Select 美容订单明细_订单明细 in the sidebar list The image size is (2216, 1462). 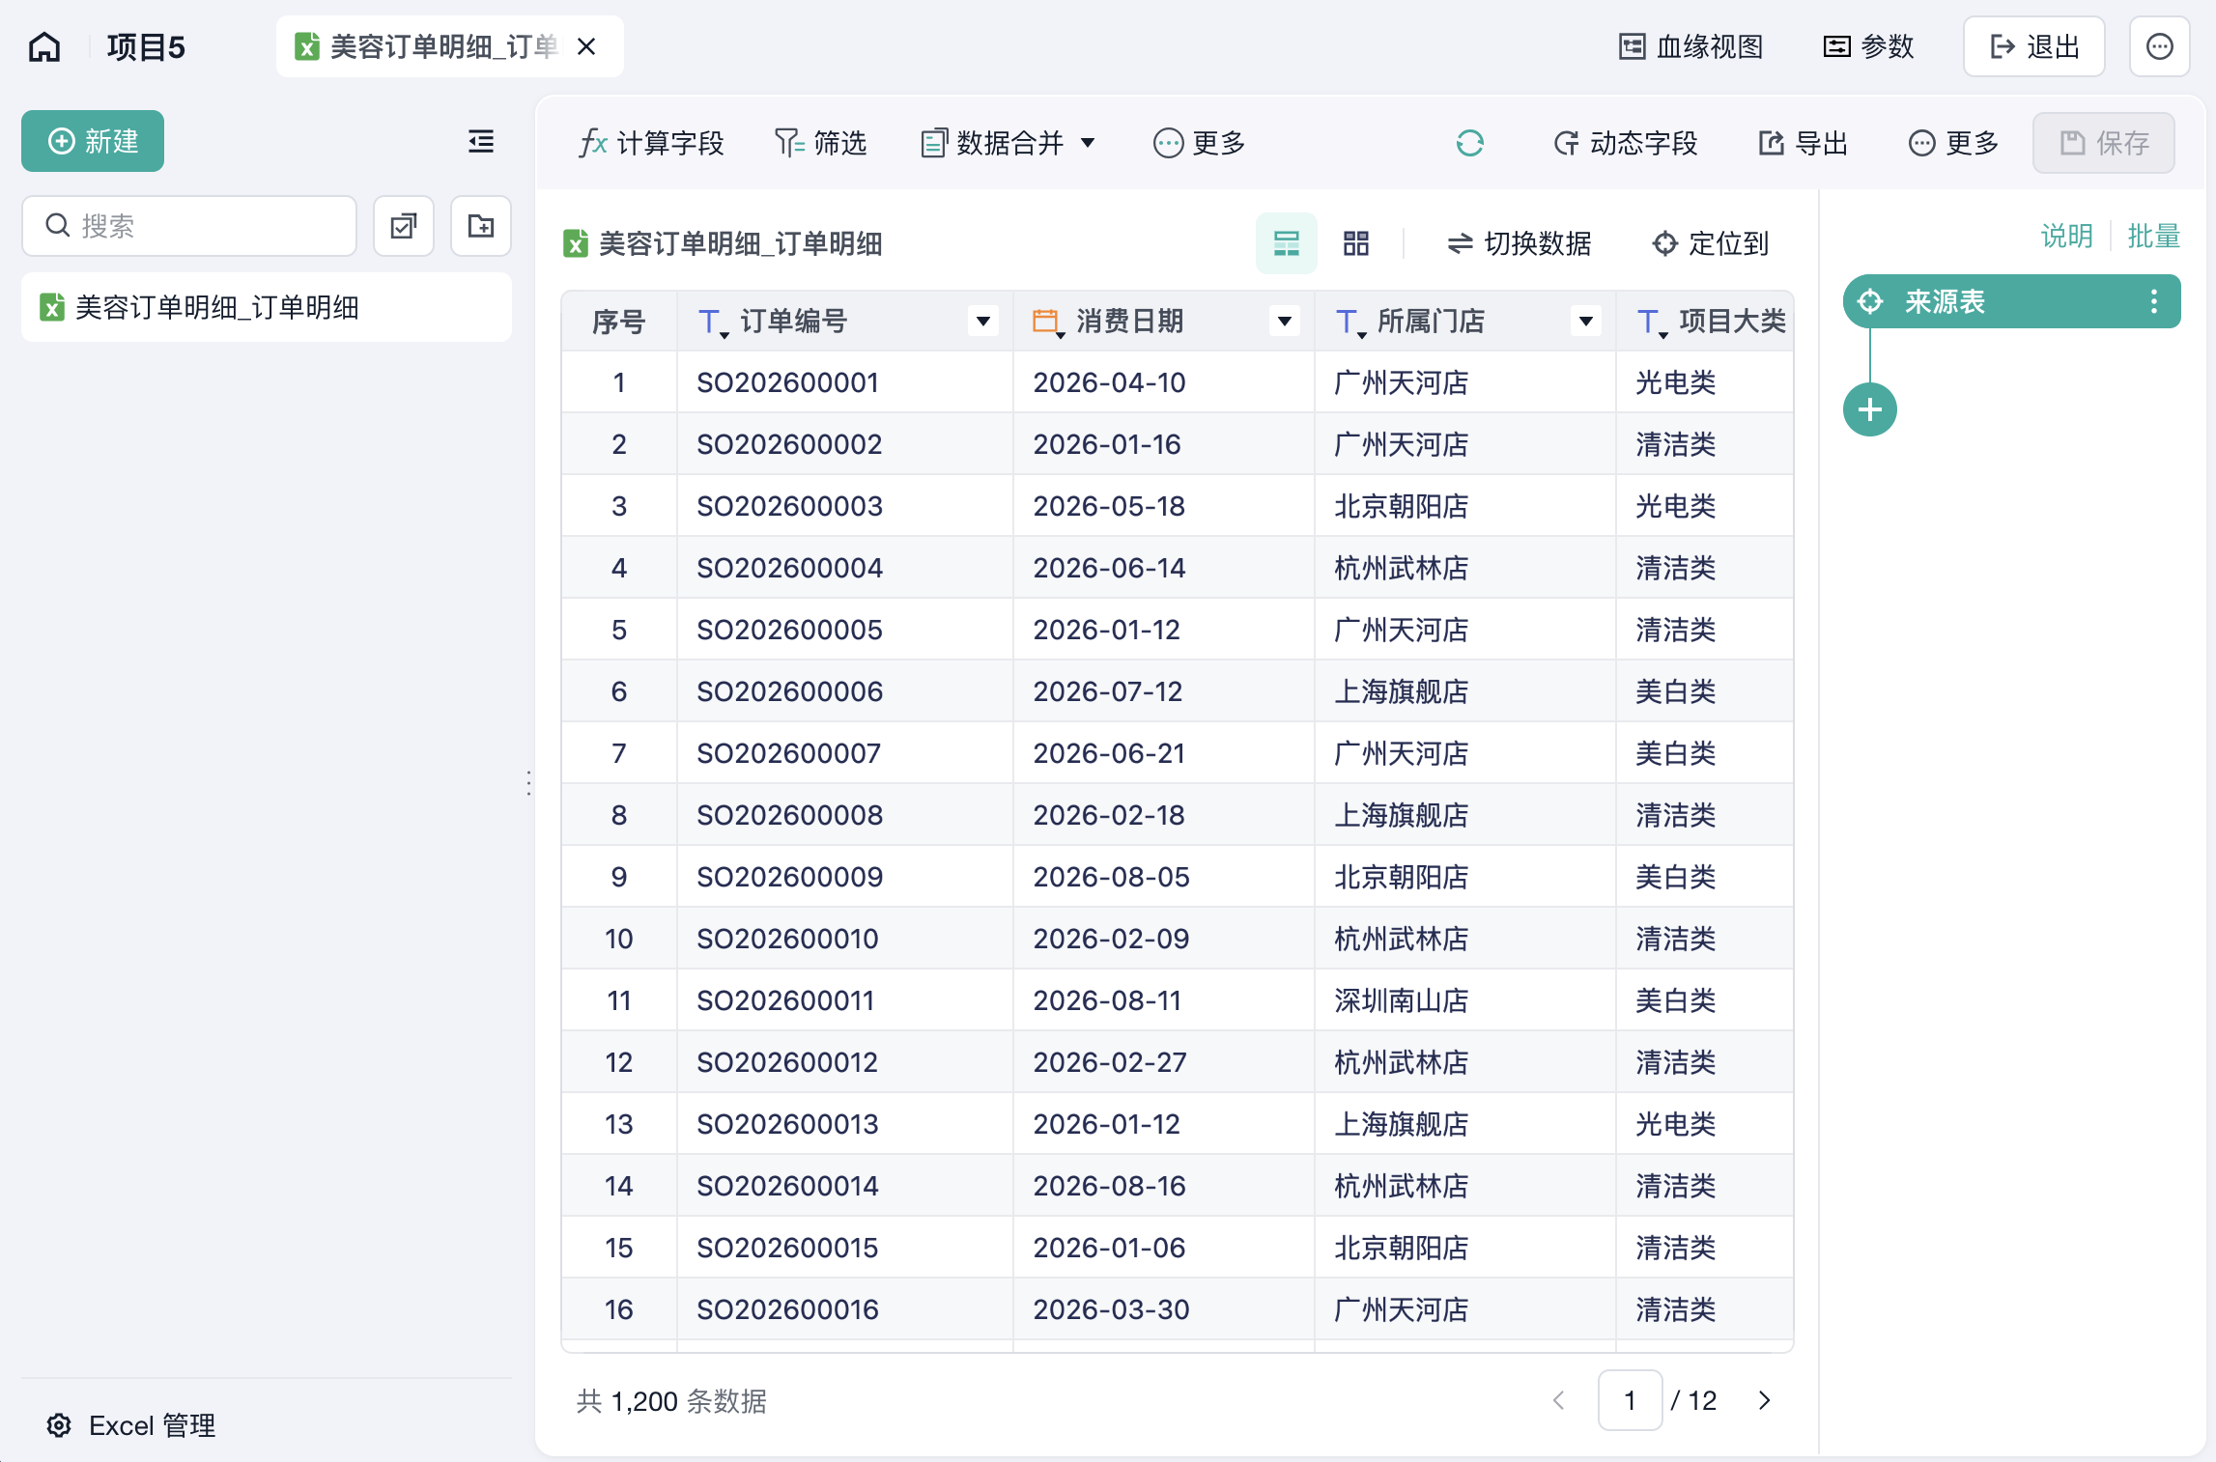pyautogui.click(x=267, y=307)
